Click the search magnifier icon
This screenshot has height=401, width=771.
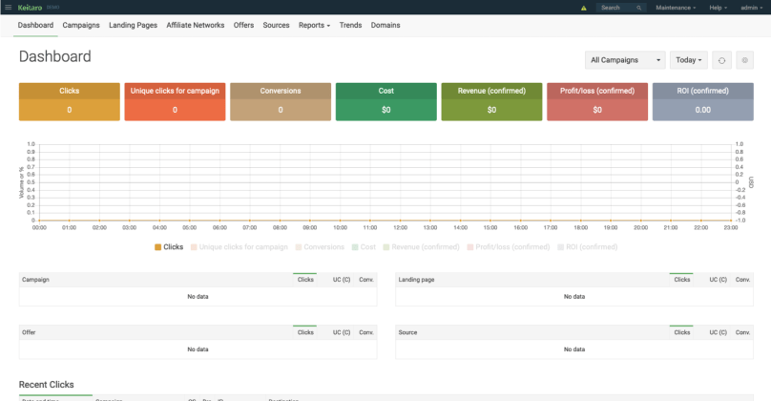pos(638,8)
